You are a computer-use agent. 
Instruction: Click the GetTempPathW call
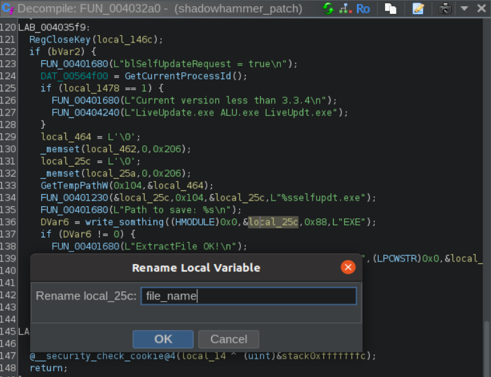[74, 185]
